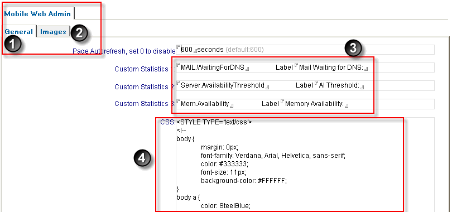The width and height of the screenshot is (452, 212).
Task: Click the numbered callout marker 3
Action: pyautogui.click(x=353, y=49)
